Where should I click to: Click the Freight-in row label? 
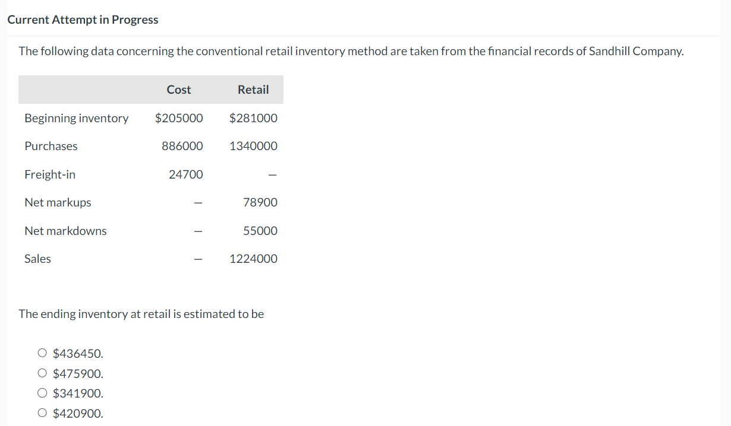(50, 174)
